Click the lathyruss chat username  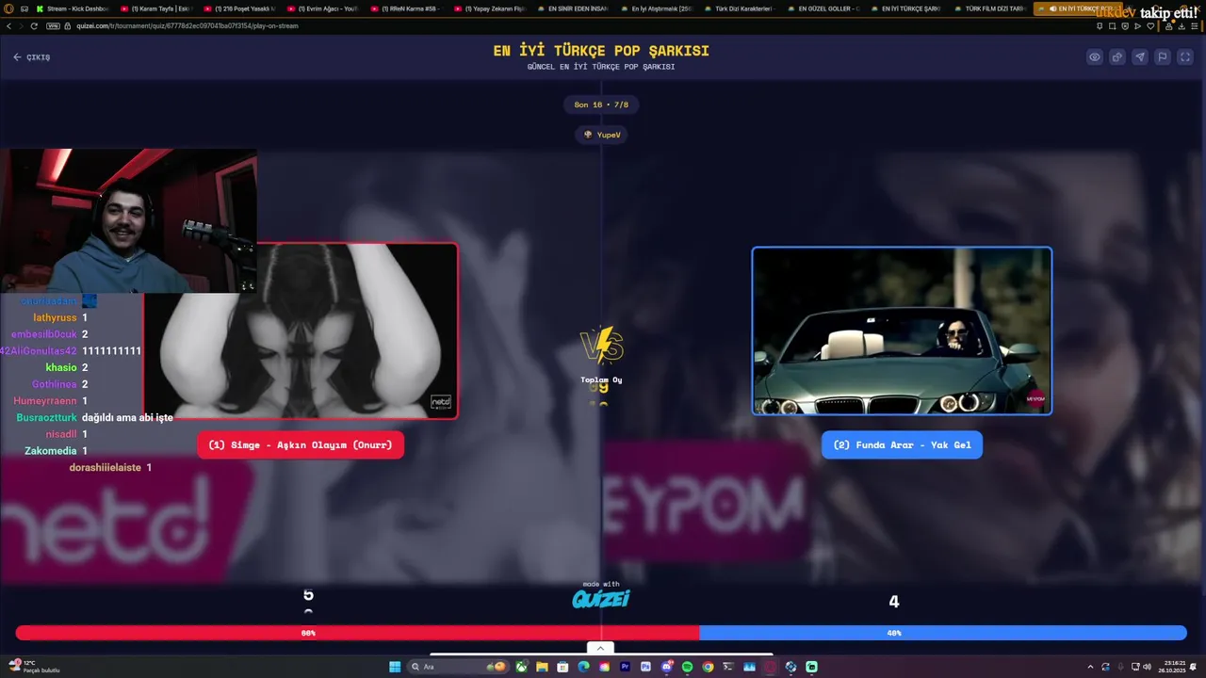55,318
